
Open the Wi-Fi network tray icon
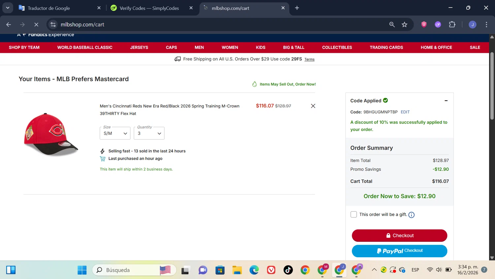click(x=429, y=270)
